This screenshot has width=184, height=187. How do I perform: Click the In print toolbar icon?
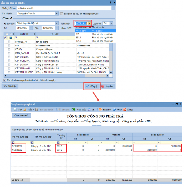(x=90, y=109)
